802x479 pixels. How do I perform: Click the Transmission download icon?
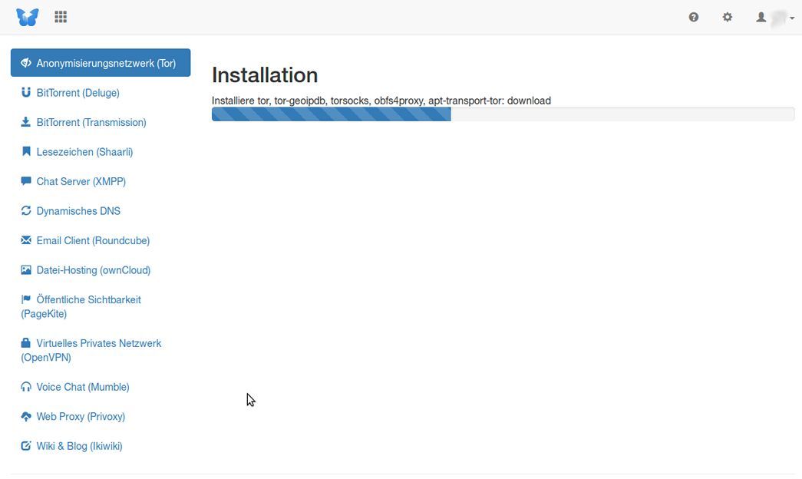(25, 122)
